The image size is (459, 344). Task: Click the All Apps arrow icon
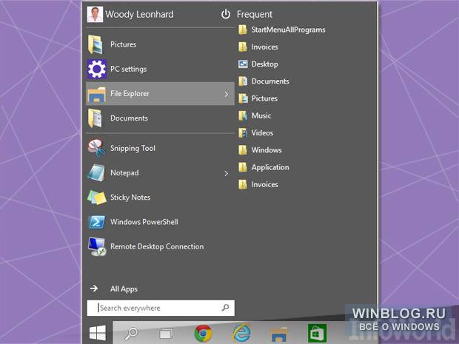coord(94,289)
